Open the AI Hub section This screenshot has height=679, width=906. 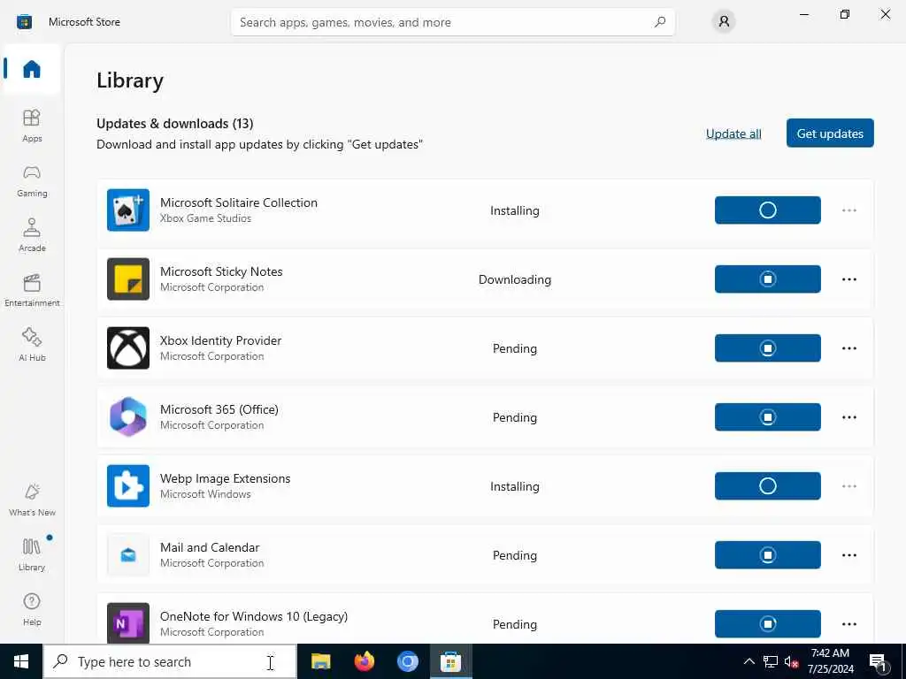(32, 345)
